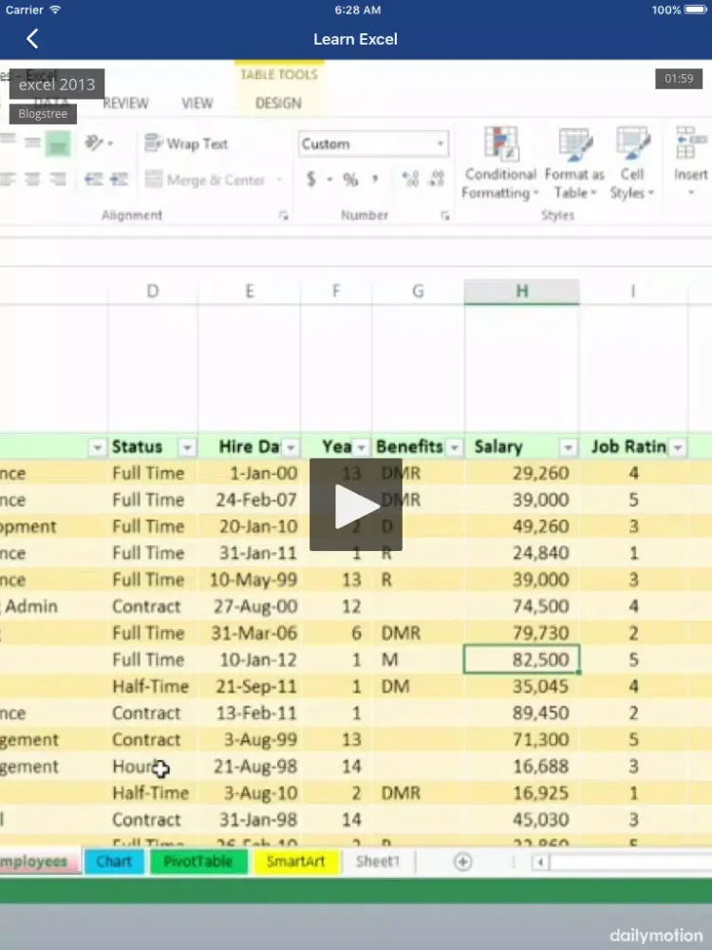
Task: Open the DESIGN ribbon tab
Action: point(278,103)
